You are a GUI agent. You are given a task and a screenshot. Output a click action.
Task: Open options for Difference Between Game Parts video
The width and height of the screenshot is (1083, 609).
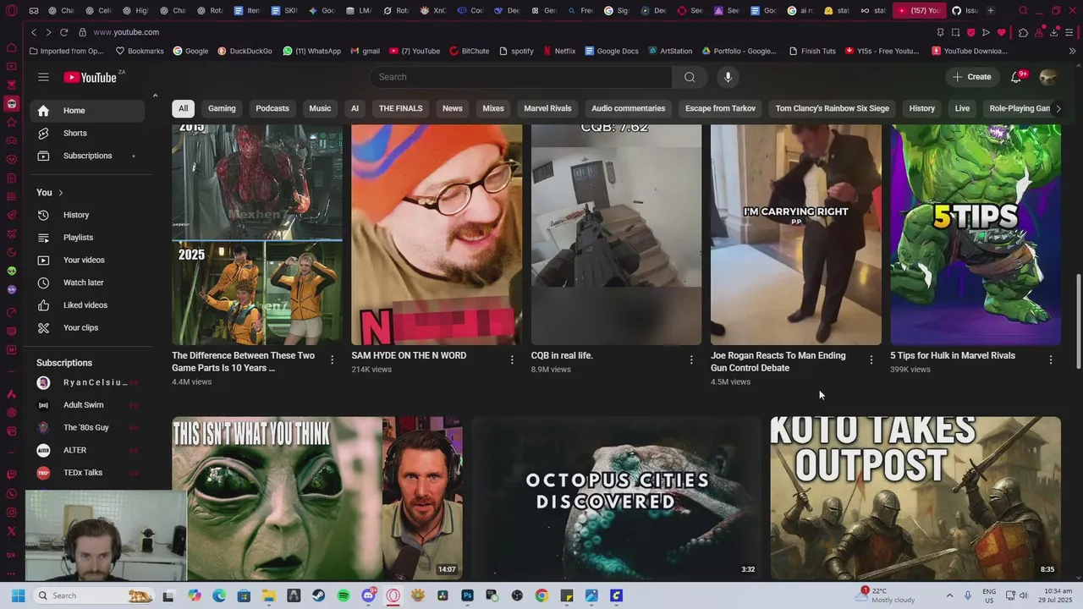(332, 359)
